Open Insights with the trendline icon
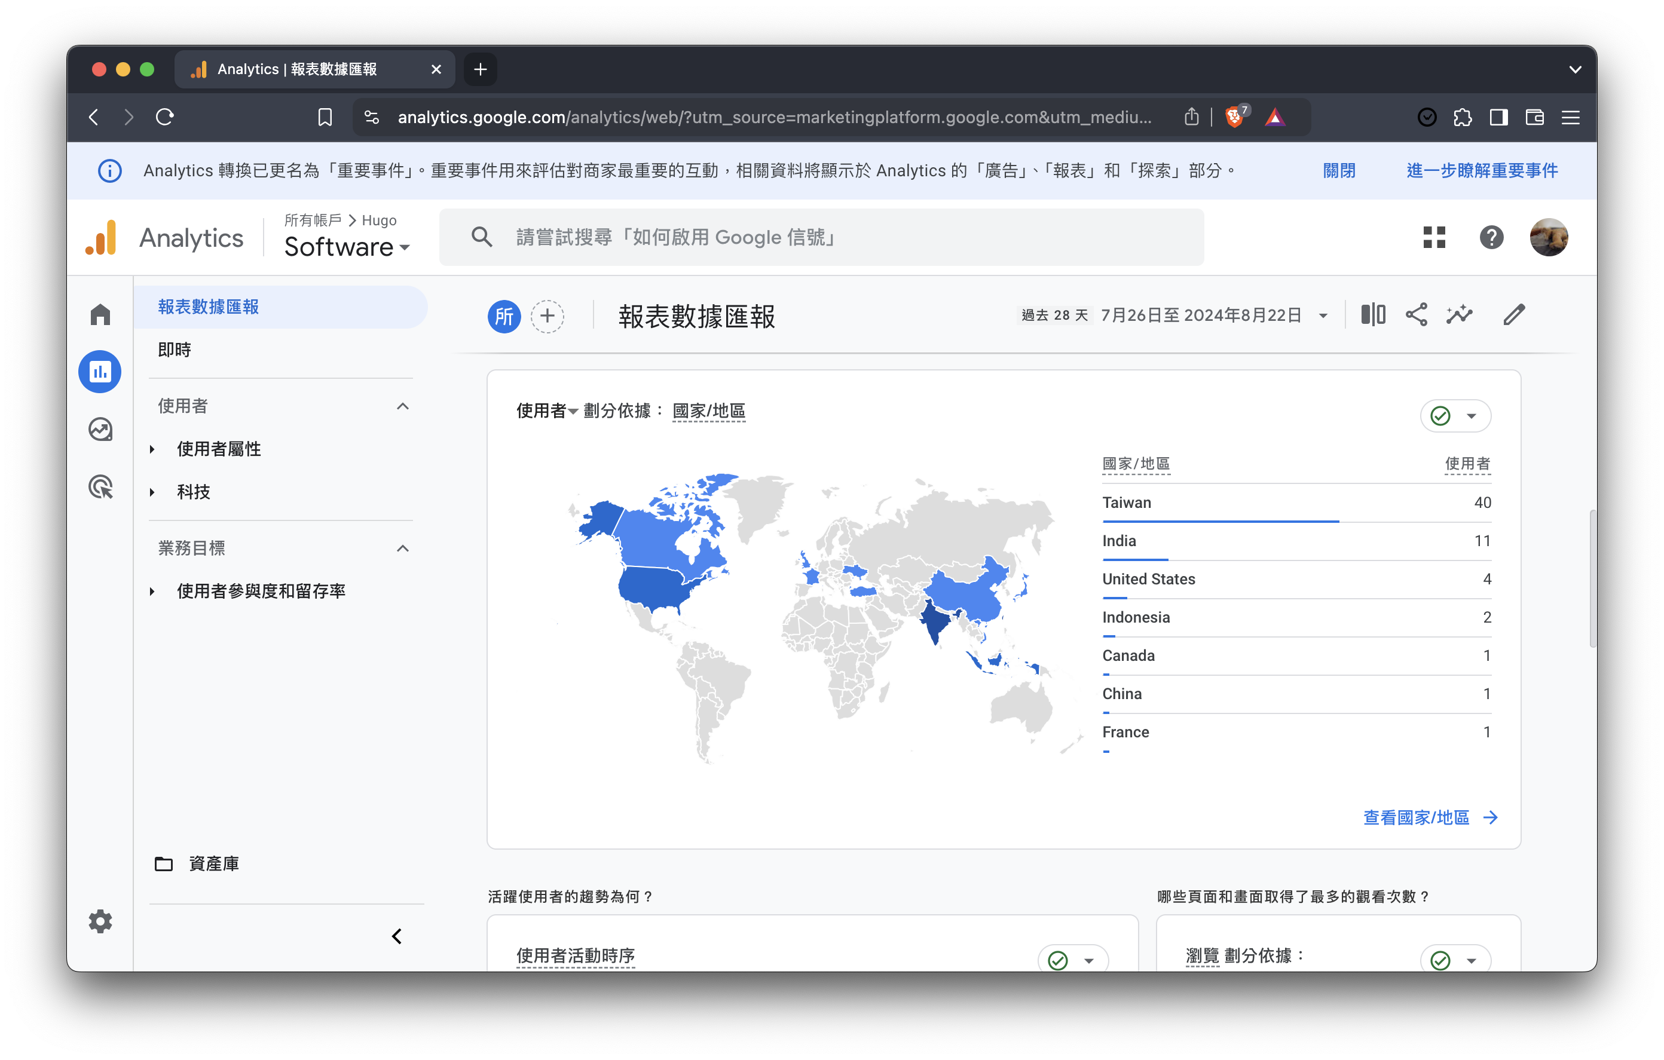 point(1460,314)
